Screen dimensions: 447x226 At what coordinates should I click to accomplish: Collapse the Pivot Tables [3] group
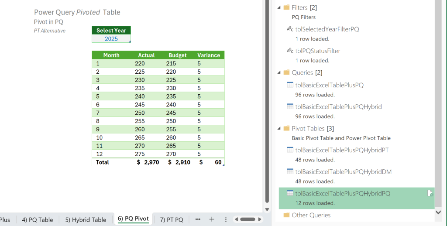pyautogui.click(x=279, y=129)
